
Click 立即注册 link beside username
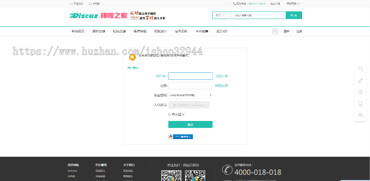coord(222,76)
